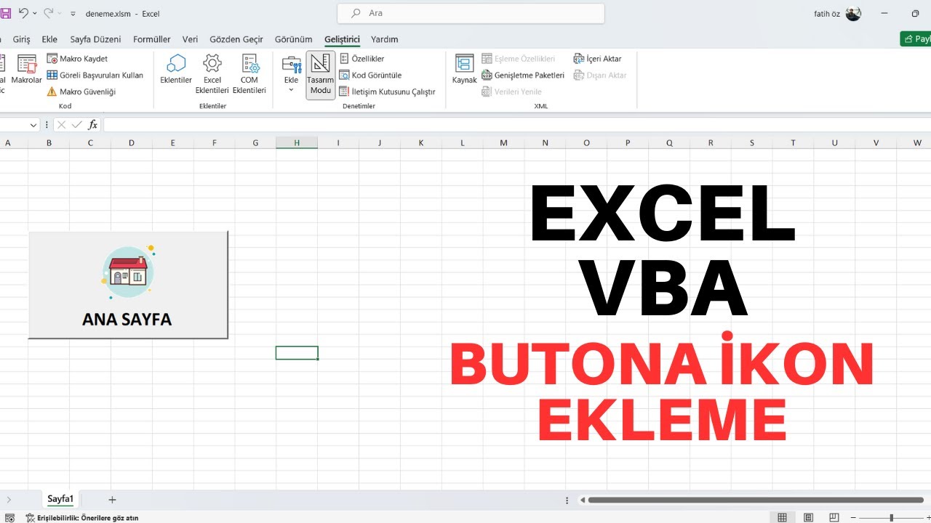Click Kod Görüntüle view code
Screen dimensions: 931x523
370,75
